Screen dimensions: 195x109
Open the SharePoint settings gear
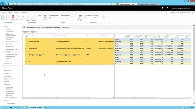162,8
